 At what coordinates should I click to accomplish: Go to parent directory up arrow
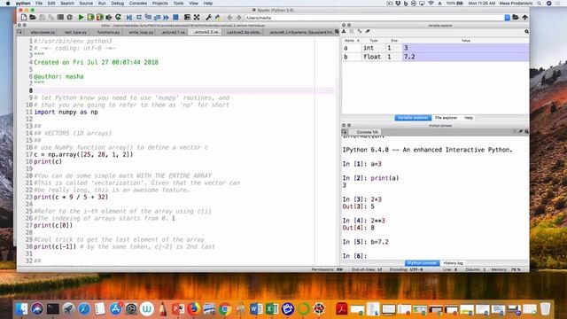(x=524, y=18)
